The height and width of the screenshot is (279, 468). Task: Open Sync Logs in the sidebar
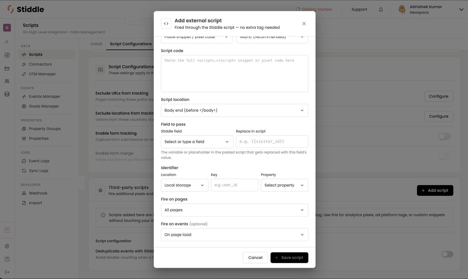(x=47, y=171)
